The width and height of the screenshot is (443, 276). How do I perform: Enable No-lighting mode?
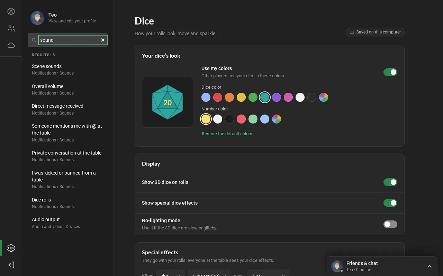point(390,224)
